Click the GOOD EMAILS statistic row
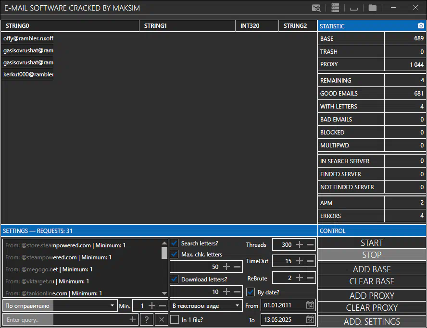This screenshot has width=427, height=328. (372, 93)
